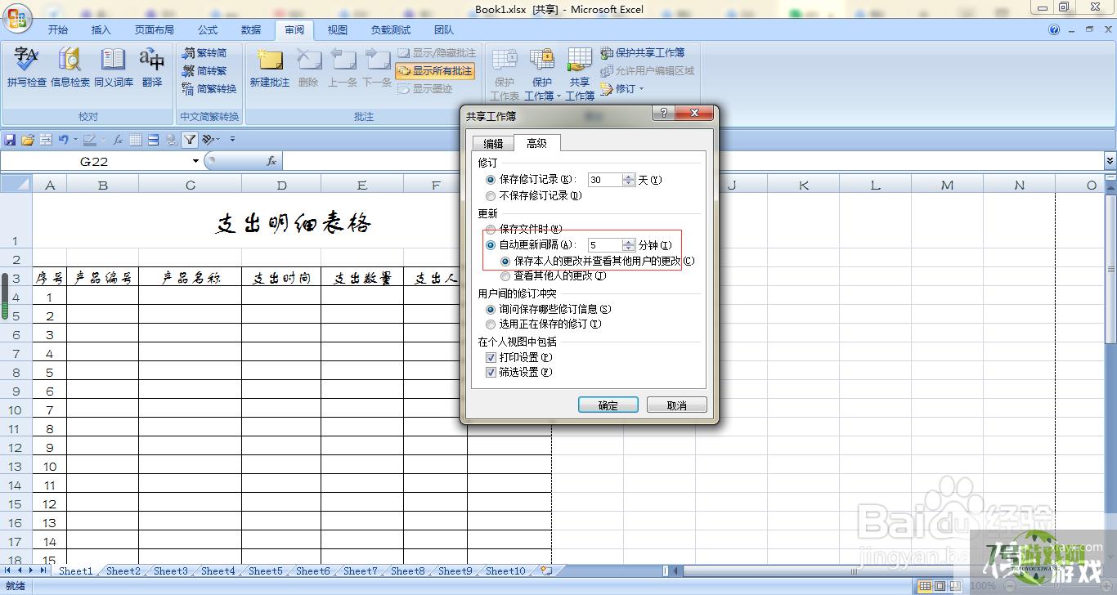Open the 视图 ribbon tab

pyautogui.click(x=338, y=30)
